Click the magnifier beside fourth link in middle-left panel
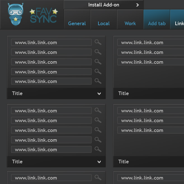Viewport: 184px width, 184px height. [98, 140]
